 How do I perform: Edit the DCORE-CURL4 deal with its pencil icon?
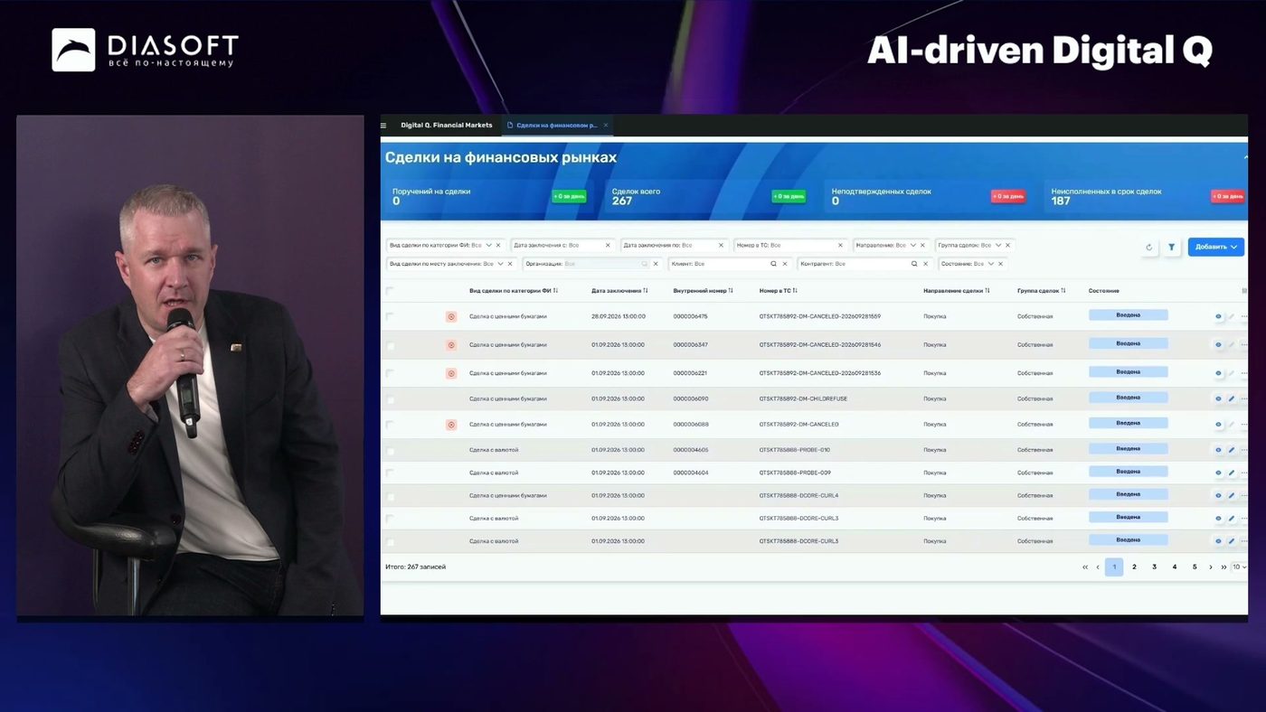(x=1232, y=496)
